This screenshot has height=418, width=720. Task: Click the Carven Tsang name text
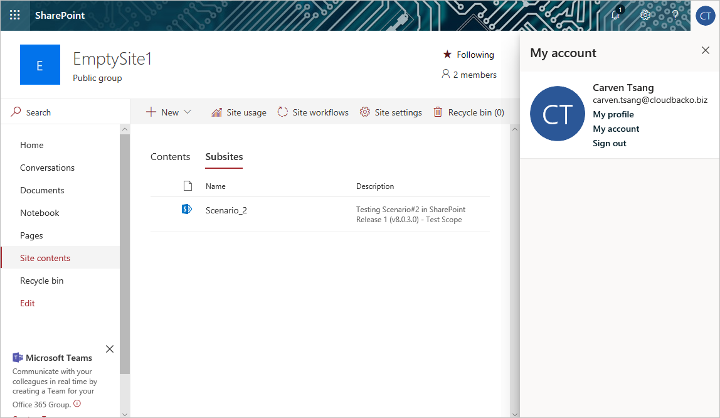tap(623, 87)
